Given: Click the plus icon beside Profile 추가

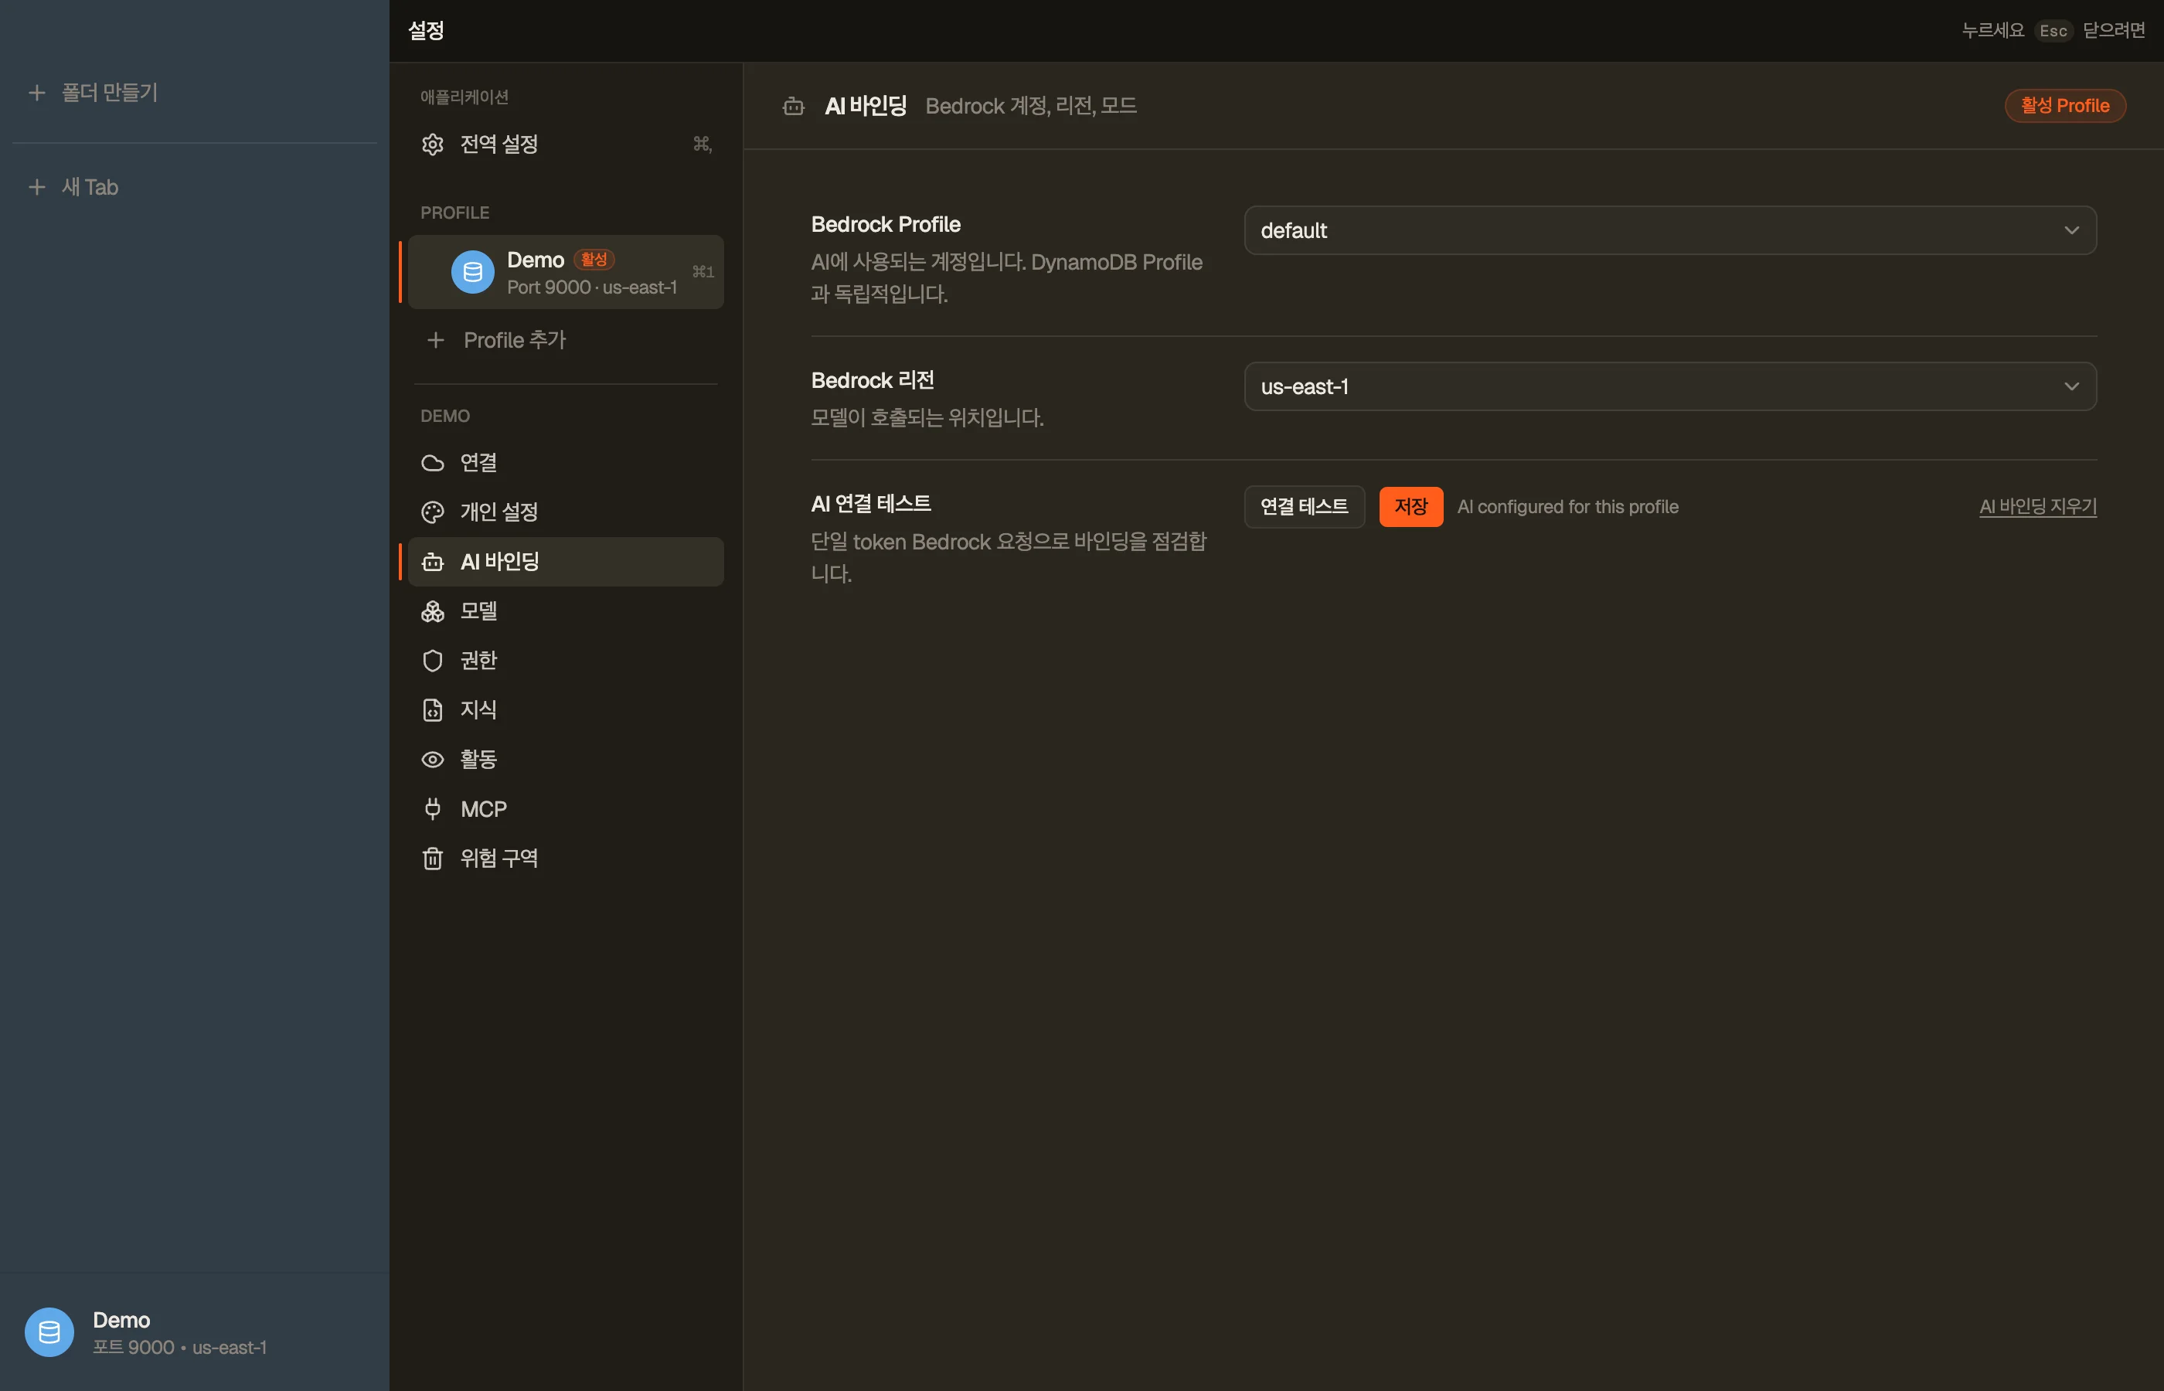Looking at the screenshot, I should pyautogui.click(x=435, y=339).
